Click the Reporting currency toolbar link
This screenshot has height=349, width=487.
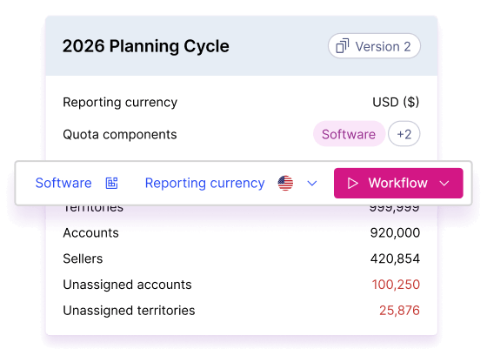(204, 183)
